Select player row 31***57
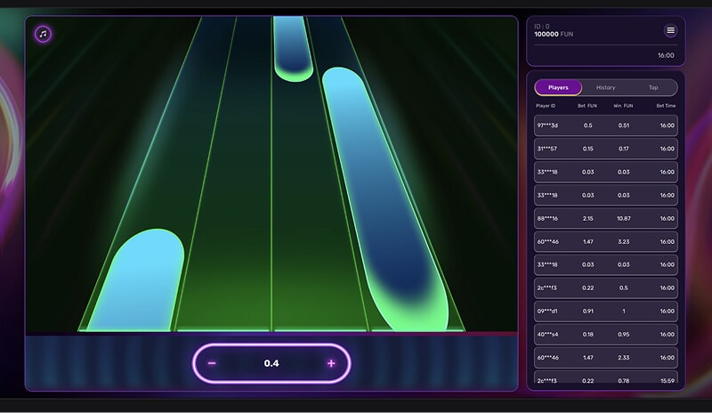This screenshot has height=413, width=712. point(605,149)
